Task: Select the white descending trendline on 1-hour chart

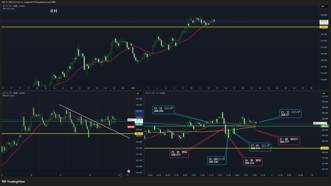Action: click(94, 121)
